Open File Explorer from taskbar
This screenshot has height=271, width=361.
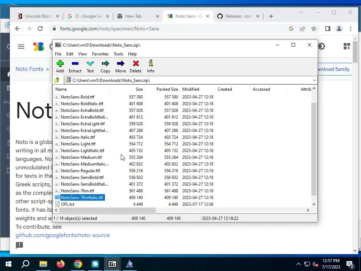point(43,264)
